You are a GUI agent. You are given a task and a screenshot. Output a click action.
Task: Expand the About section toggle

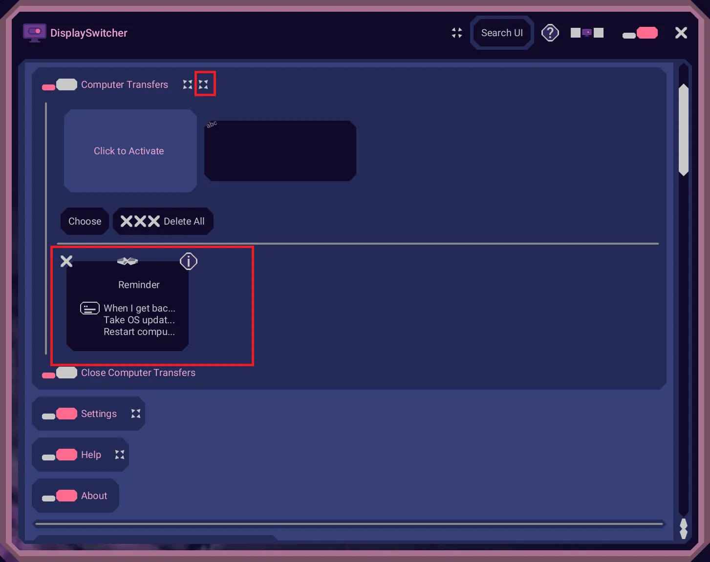[60, 496]
